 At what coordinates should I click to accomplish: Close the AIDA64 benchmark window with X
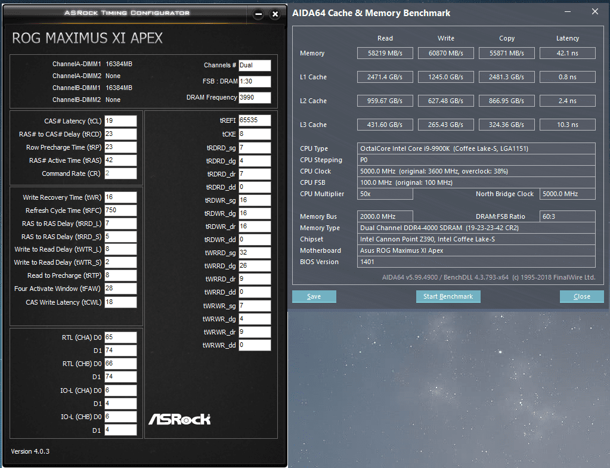tap(595, 12)
